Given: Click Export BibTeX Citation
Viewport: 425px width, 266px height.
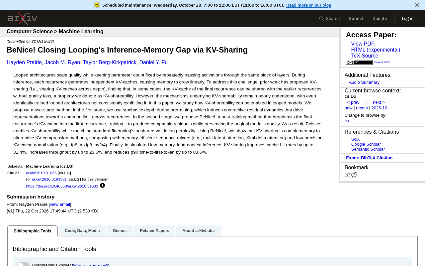Looking at the screenshot, I should [369, 158].
